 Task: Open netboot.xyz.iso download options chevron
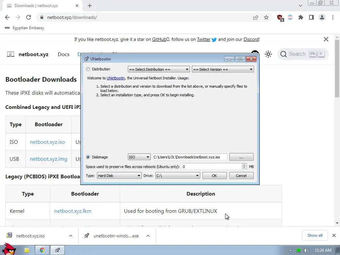[71, 236]
